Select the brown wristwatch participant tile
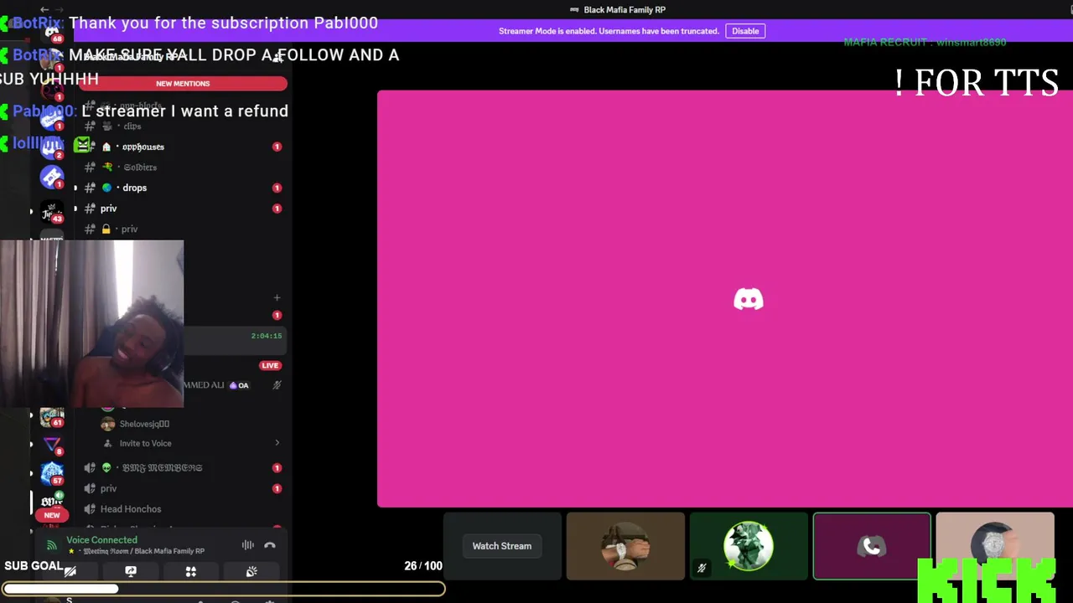The image size is (1073, 603). pyautogui.click(x=625, y=546)
